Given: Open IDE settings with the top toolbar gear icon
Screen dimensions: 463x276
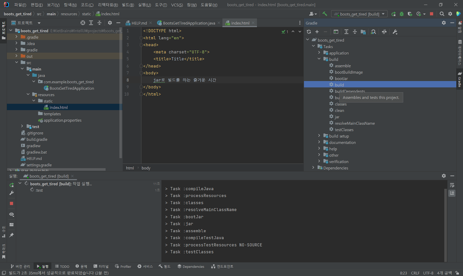Looking at the screenshot, I should [450, 14].
